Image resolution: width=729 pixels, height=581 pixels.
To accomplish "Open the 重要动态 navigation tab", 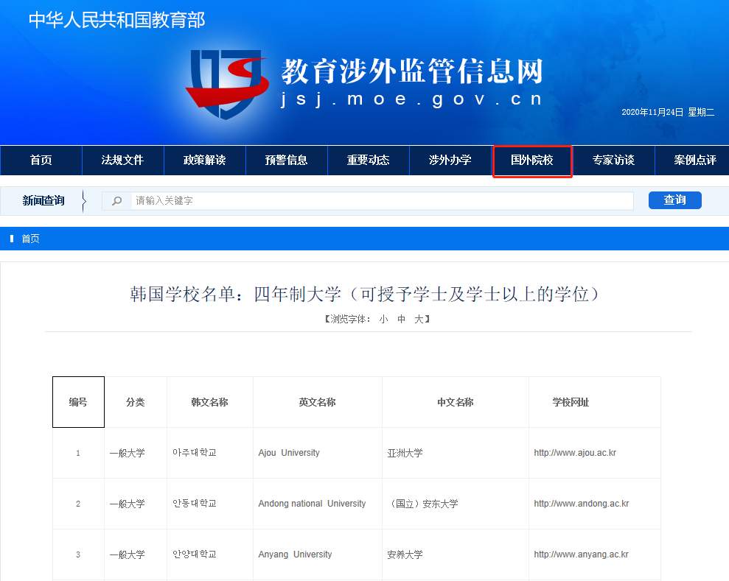I will pyautogui.click(x=369, y=161).
